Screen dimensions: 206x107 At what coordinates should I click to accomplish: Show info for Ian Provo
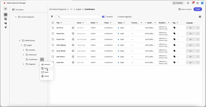click(x=73, y=28)
